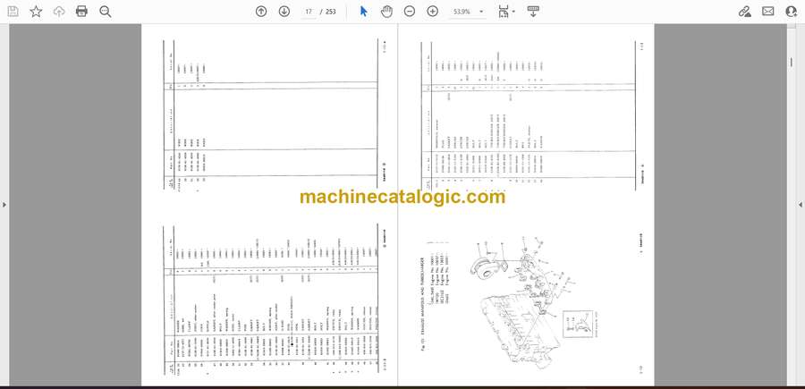Zoom out with the minus button
The width and height of the screenshot is (805, 389).
click(x=409, y=12)
